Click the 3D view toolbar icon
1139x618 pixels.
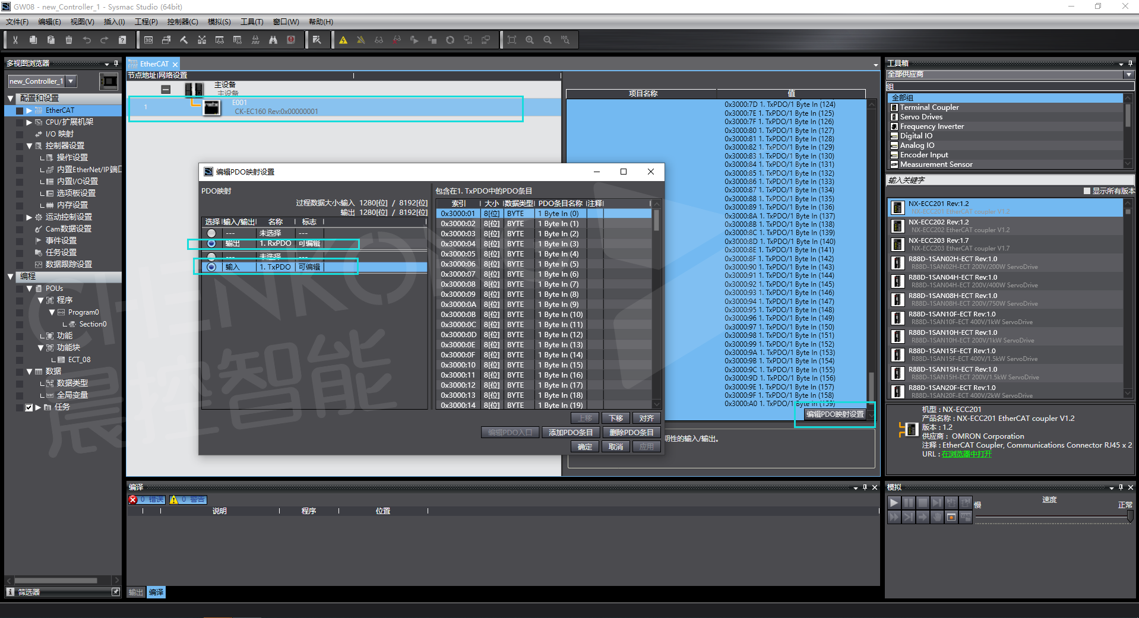coord(148,40)
